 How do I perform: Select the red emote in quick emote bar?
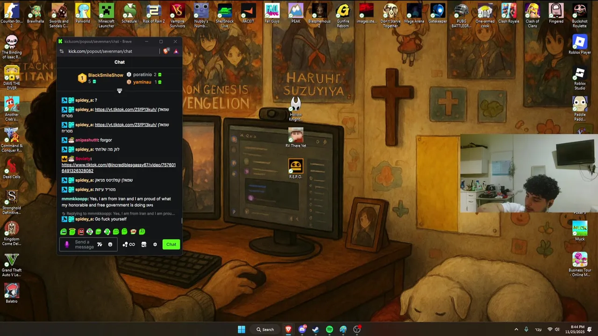click(x=81, y=231)
